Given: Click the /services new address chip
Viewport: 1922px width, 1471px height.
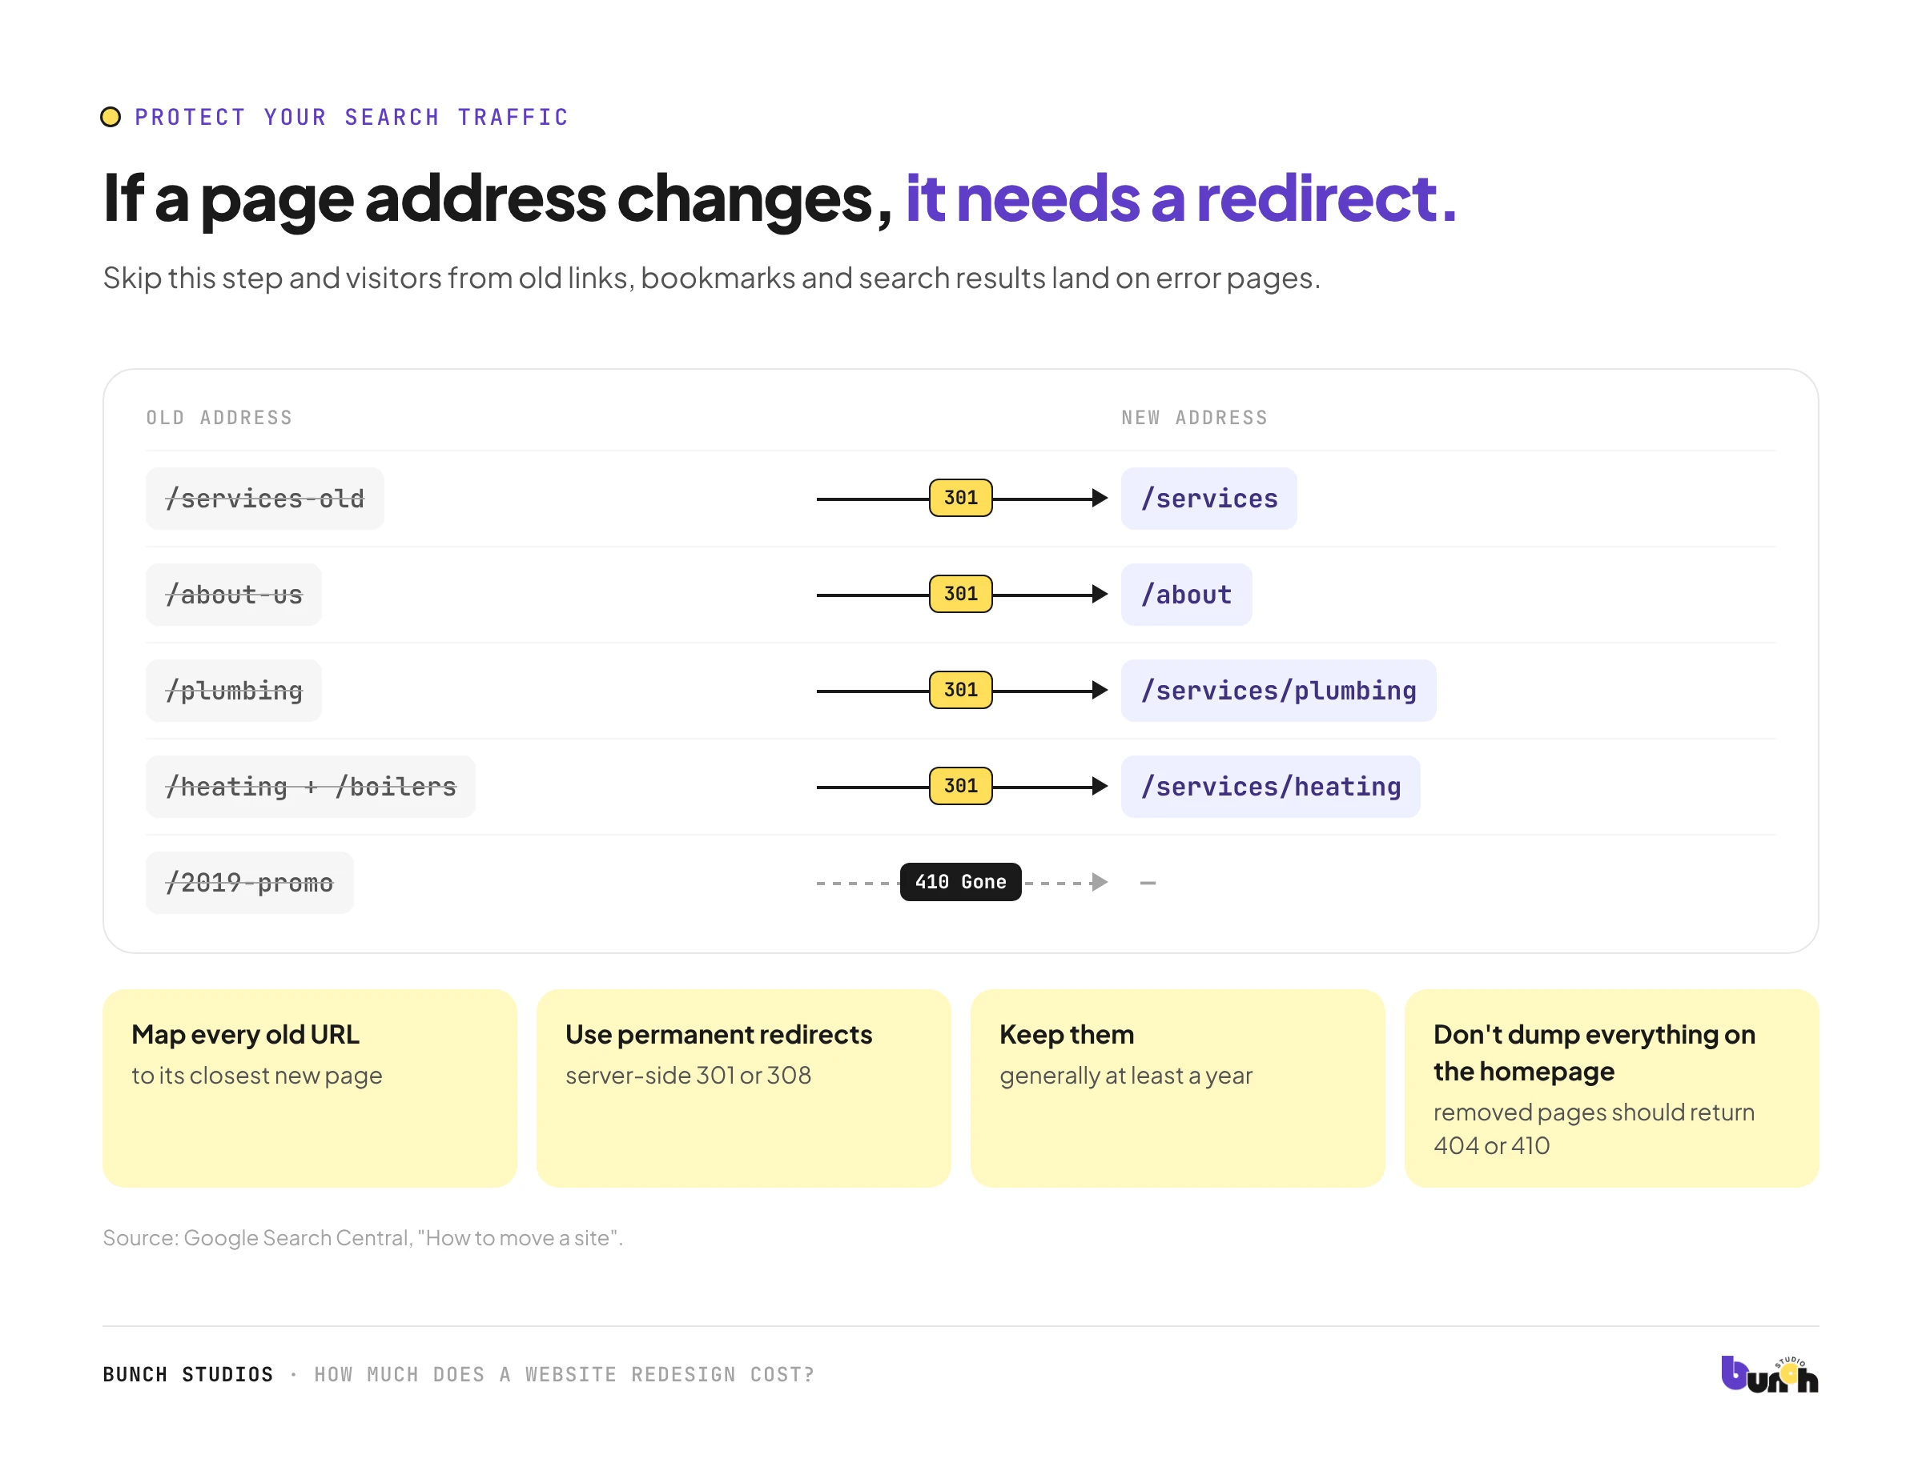Looking at the screenshot, I should pos(1209,499).
